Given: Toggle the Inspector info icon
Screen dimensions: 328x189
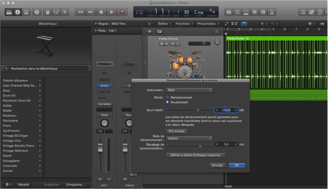Looking at the screenshot, I should tap(17, 12).
